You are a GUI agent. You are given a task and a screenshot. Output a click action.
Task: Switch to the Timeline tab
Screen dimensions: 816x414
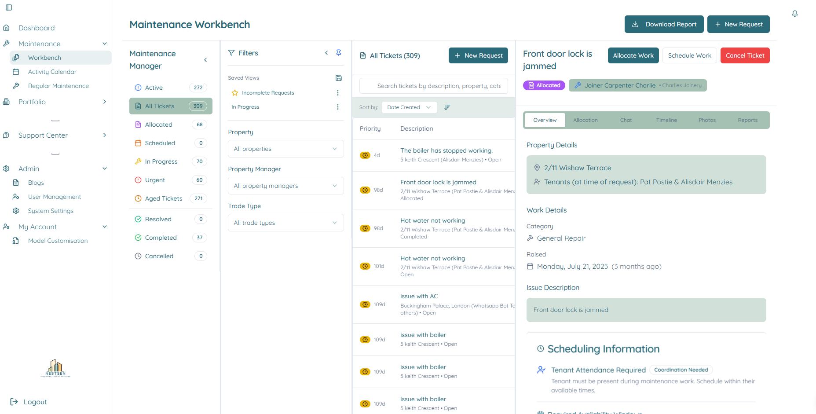click(666, 120)
